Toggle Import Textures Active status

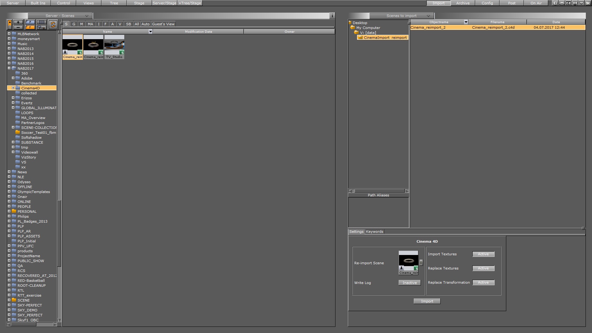pos(483,254)
